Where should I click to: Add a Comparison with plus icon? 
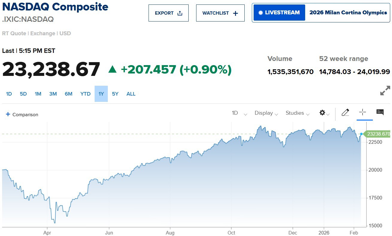(8, 114)
